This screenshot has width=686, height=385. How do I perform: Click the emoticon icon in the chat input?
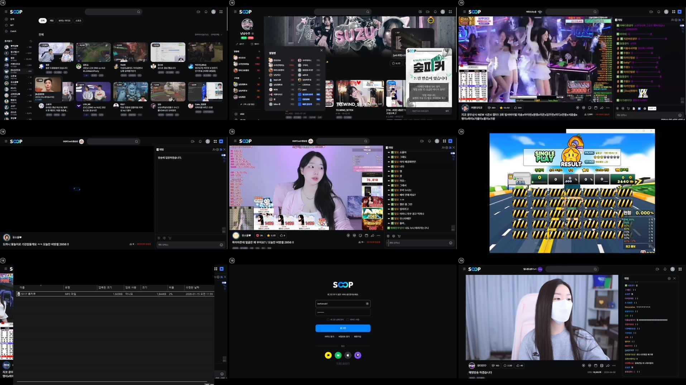451,243
